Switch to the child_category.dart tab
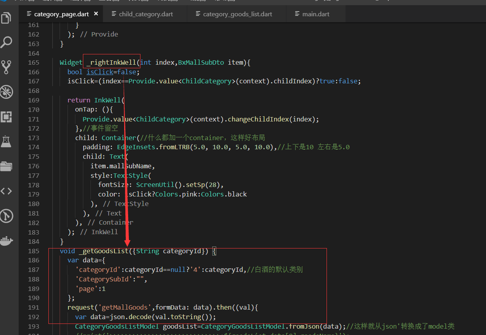Image resolution: width=486 pixels, height=335 pixels. pos(145,14)
